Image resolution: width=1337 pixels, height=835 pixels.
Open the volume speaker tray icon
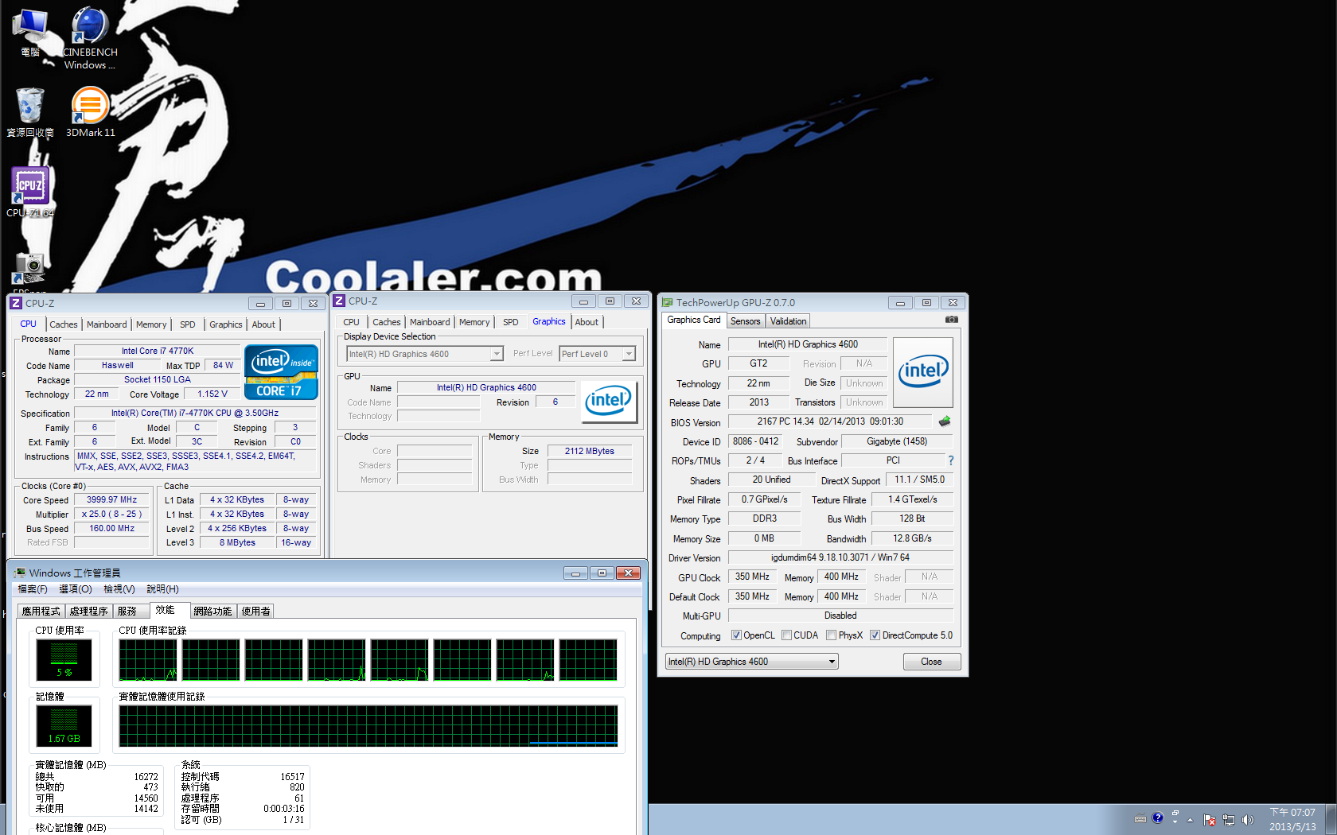(1247, 820)
